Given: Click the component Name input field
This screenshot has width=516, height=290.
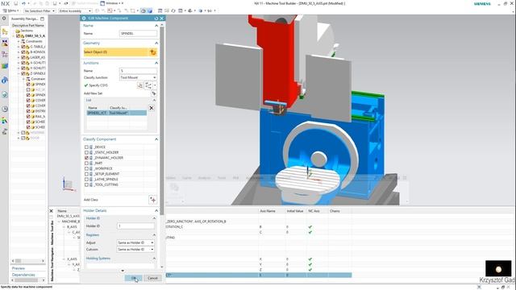Looking at the screenshot, I should (x=138, y=34).
